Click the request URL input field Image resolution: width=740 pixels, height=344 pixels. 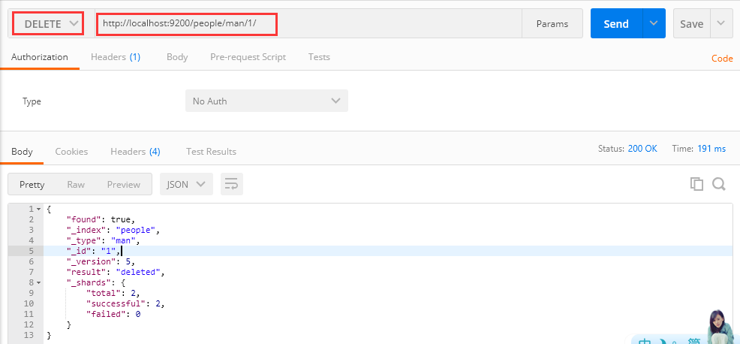[x=308, y=23]
